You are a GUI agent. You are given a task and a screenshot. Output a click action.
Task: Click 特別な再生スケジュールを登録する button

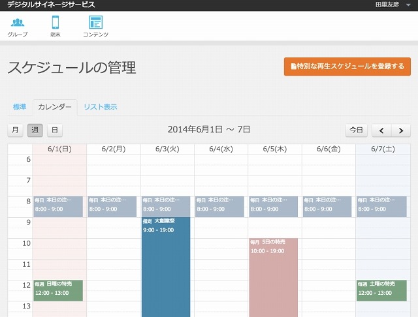(347, 66)
